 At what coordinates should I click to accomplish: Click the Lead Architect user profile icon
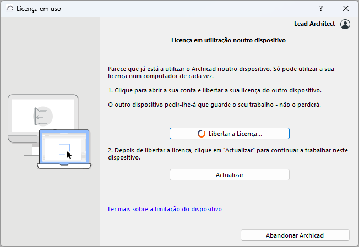coord(345,24)
